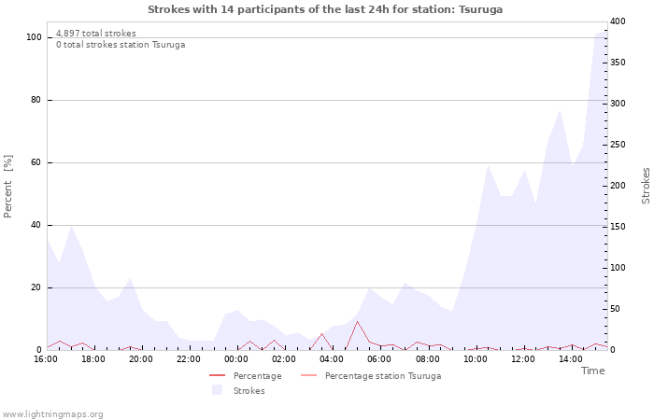Viewport: 654px width, 420px height.
Task: Click the 'Strokes' legend label
Action: click(x=249, y=391)
